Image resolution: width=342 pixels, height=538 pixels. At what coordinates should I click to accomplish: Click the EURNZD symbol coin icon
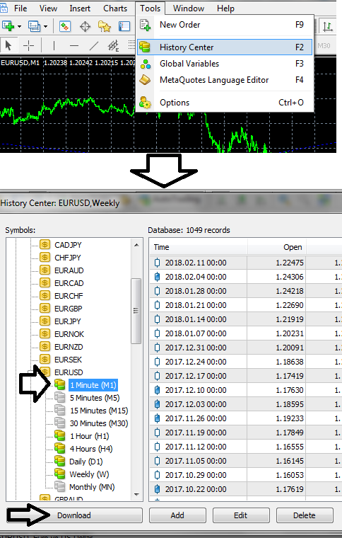(x=45, y=346)
